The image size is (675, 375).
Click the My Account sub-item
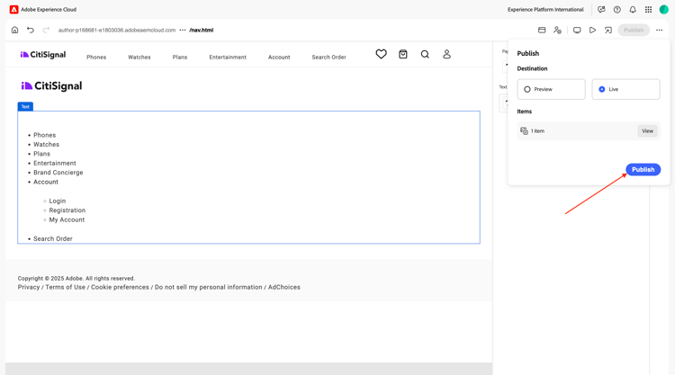[x=67, y=219]
